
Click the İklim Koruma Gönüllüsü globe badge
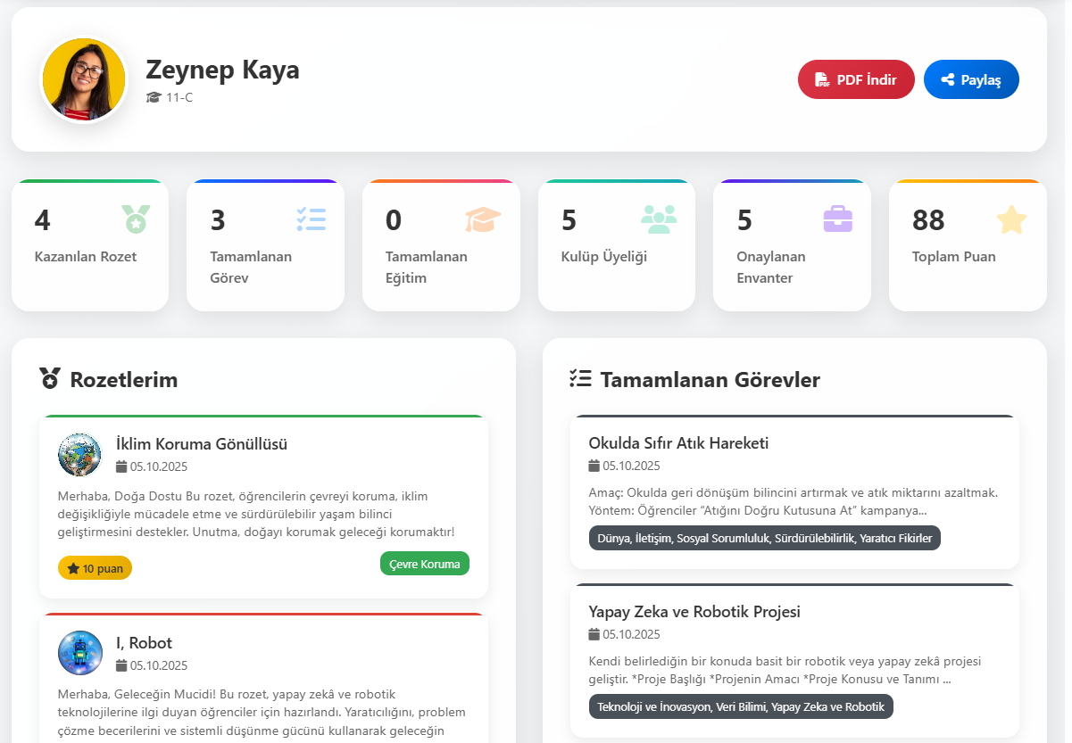[79, 455]
